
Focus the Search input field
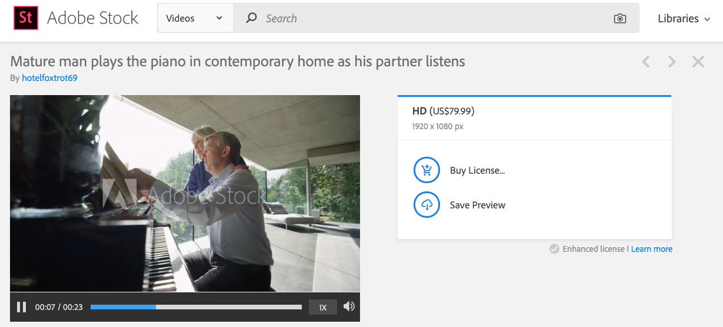point(436,18)
